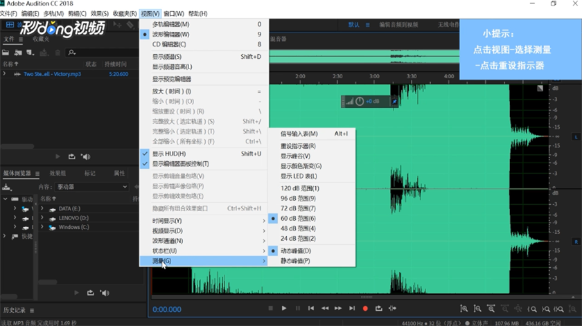
Task: Open the Window menu
Action: click(174, 14)
